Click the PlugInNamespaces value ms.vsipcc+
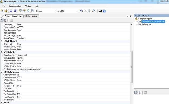The width and height of the screenshot is (169, 104). (x=29, y=69)
